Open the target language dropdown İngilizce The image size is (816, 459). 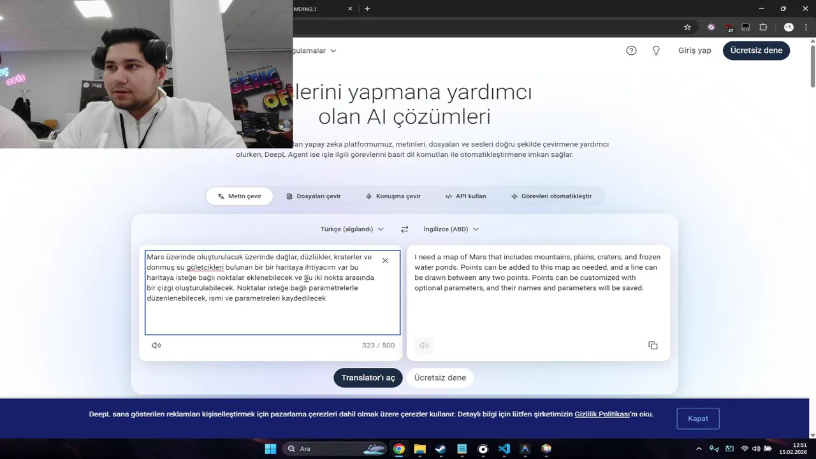click(451, 229)
